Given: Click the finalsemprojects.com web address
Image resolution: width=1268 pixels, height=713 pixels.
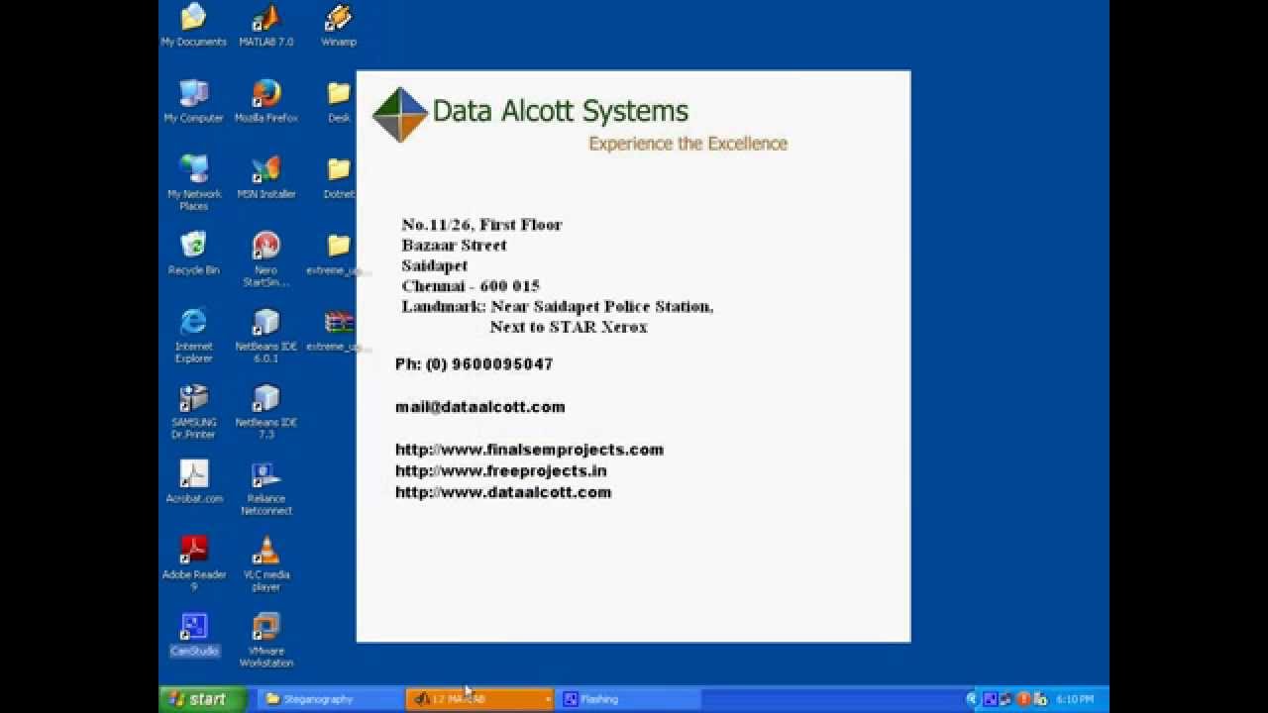Looking at the screenshot, I should pos(529,450).
